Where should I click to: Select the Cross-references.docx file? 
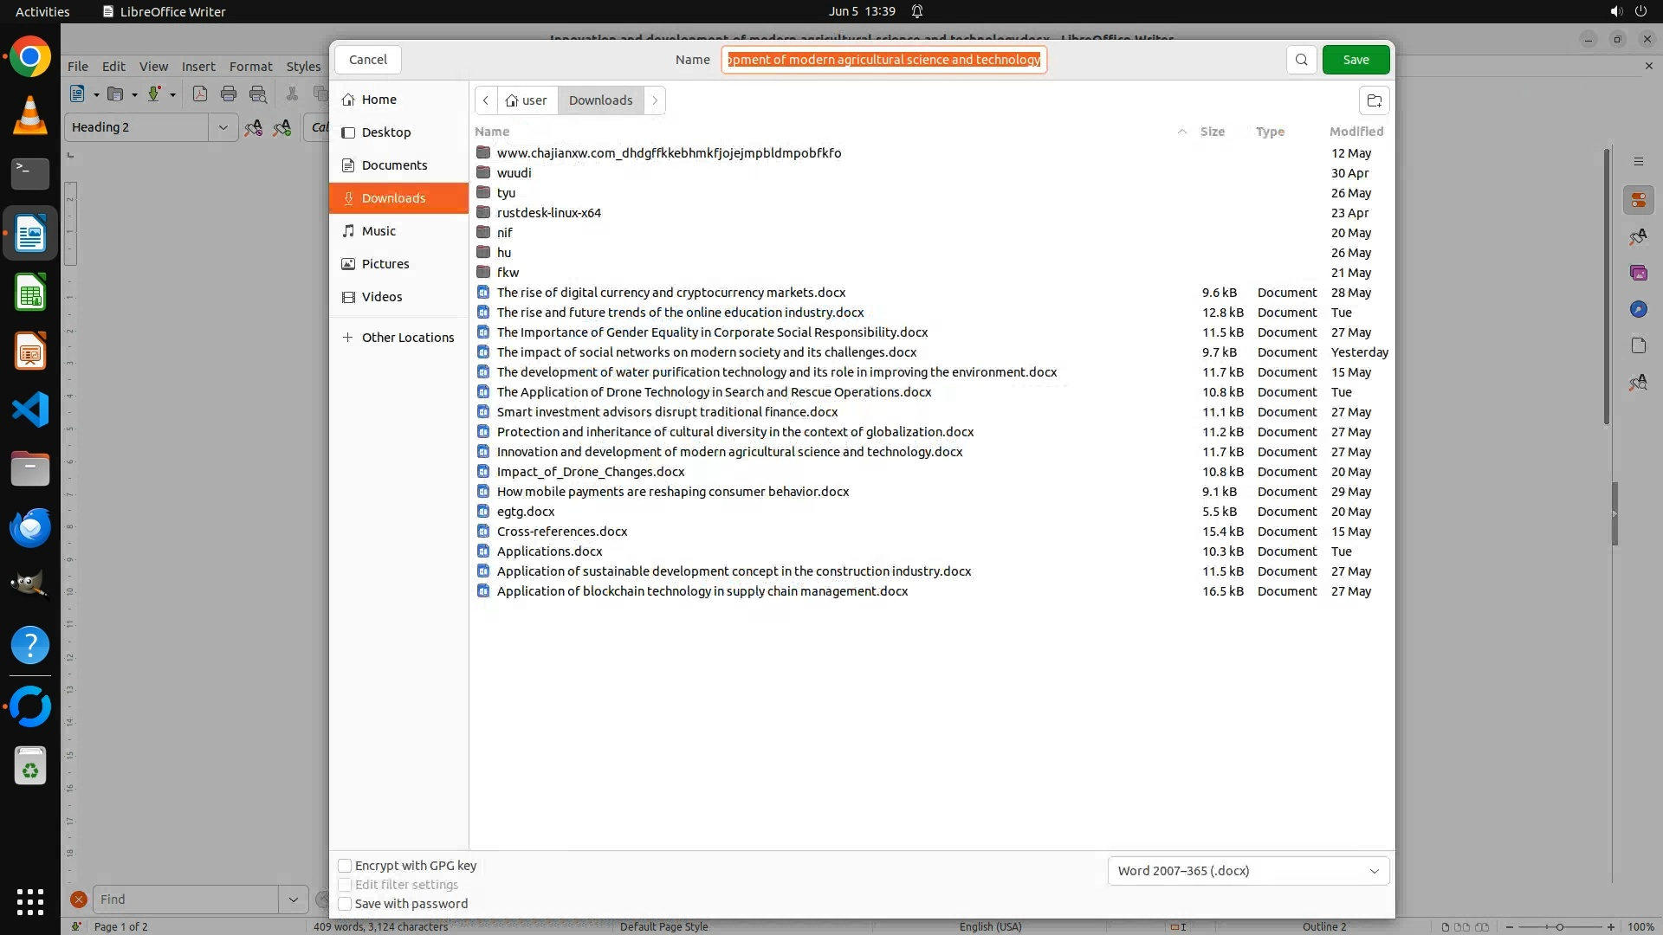click(561, 532)
